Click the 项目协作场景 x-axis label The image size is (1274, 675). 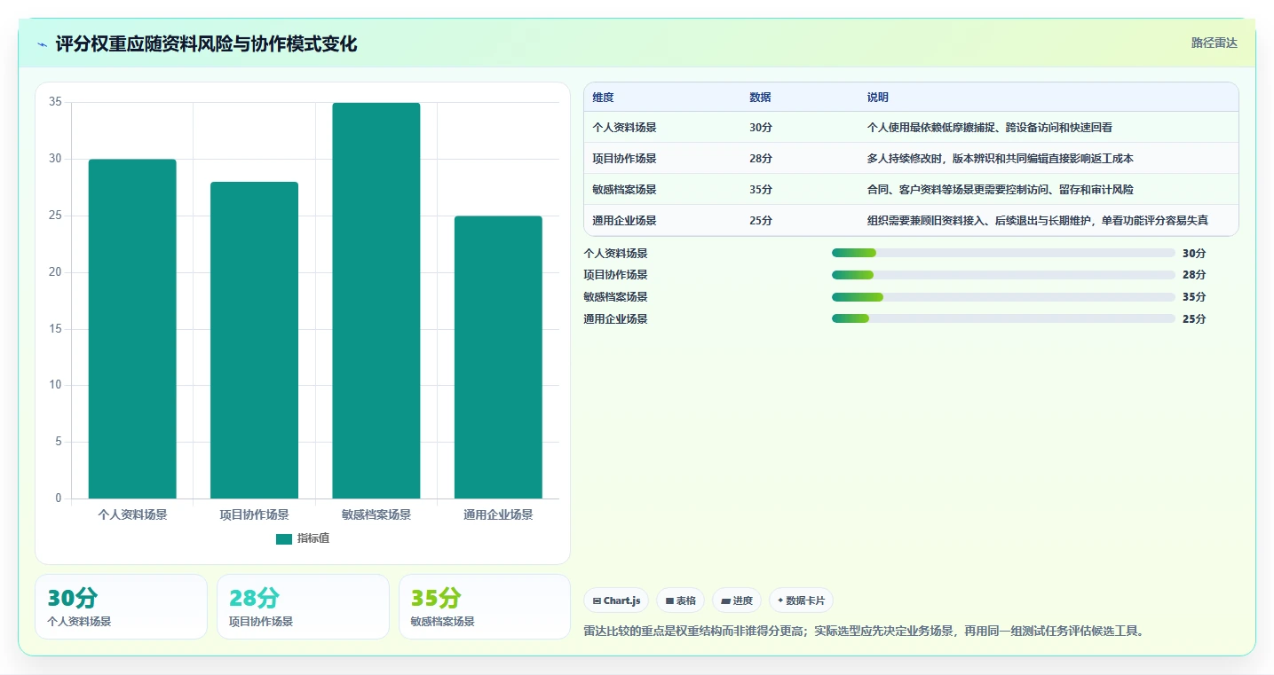(x=254, y=514)
